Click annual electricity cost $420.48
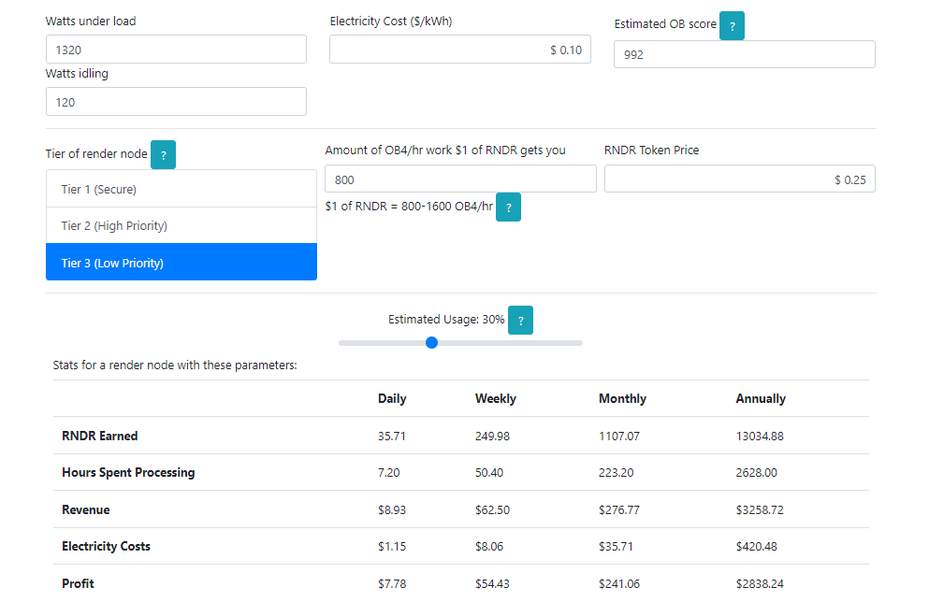 coord(757,547)
